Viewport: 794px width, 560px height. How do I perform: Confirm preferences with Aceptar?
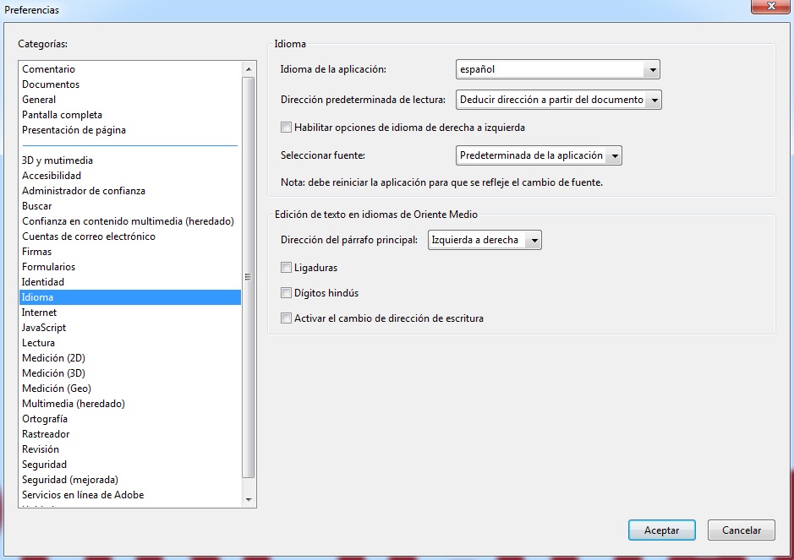(x=661, y=530)
